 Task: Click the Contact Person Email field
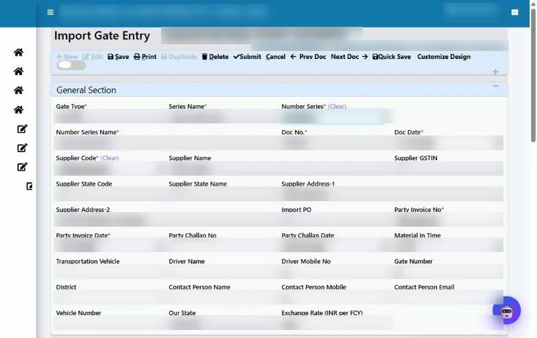448,298
